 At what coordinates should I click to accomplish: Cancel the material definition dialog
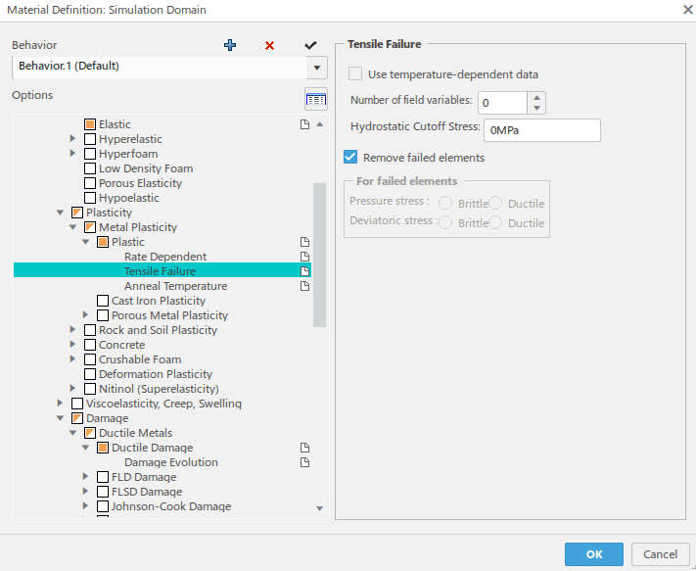[660, 554]
